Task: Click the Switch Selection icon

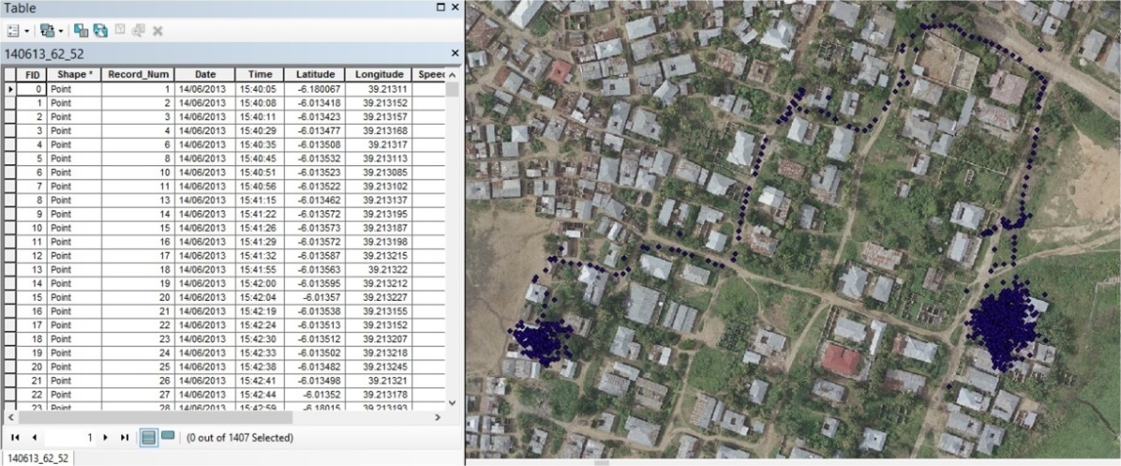Action: pos(100,31)
